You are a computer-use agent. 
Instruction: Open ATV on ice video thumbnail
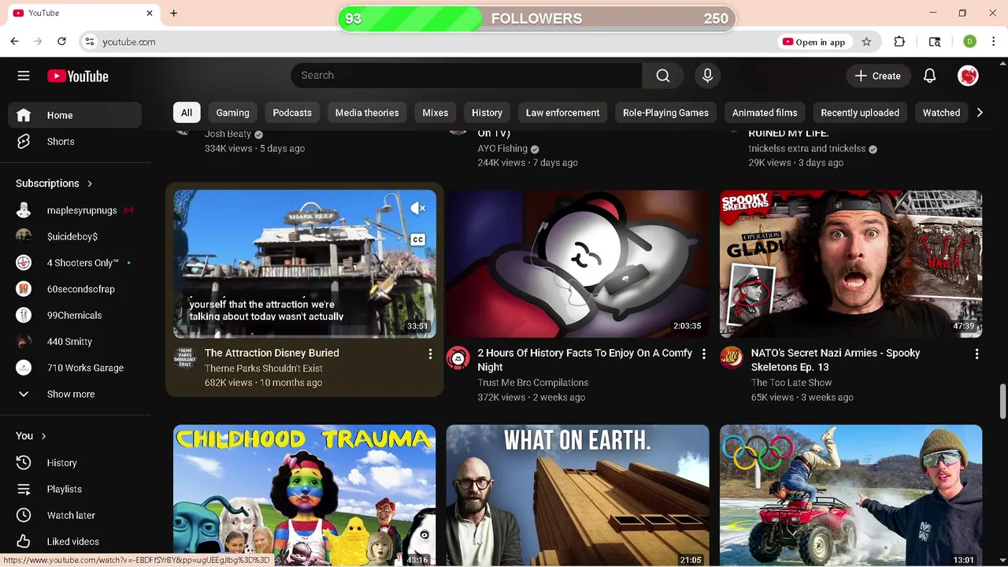point(850,495)
